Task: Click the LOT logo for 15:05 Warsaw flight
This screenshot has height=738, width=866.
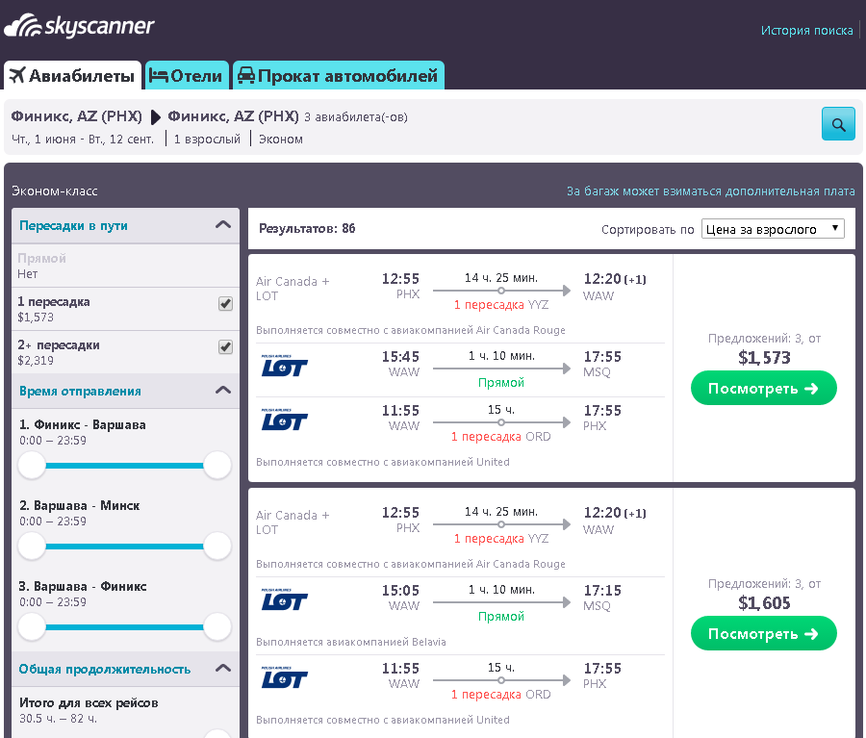Action: [285, 598]
